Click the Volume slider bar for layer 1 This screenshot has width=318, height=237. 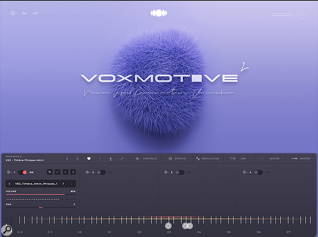click(x=41, y=195)
